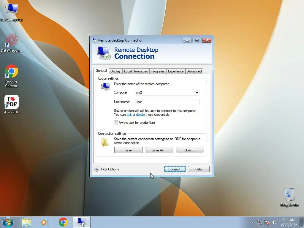Image resolution: width=304 pixels, height=228 pixels.
Task: Switch to the Display tab
Action: click(x=115, y=71)
